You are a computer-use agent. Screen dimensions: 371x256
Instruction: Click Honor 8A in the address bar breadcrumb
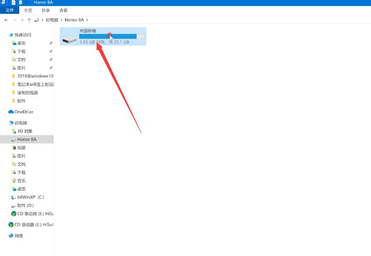(74, 20)
